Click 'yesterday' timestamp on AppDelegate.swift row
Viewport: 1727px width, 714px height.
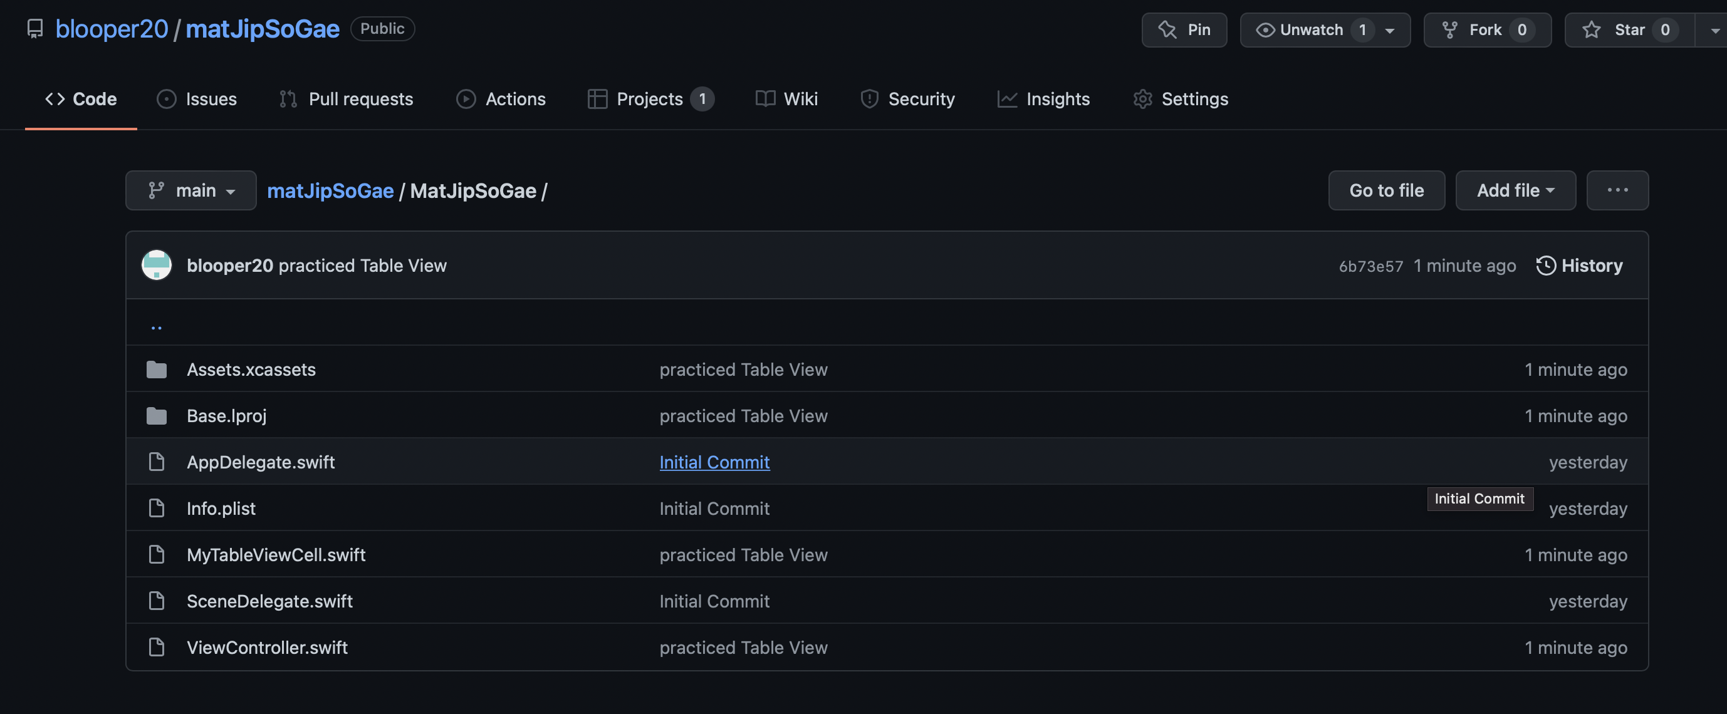point(1587,462)
